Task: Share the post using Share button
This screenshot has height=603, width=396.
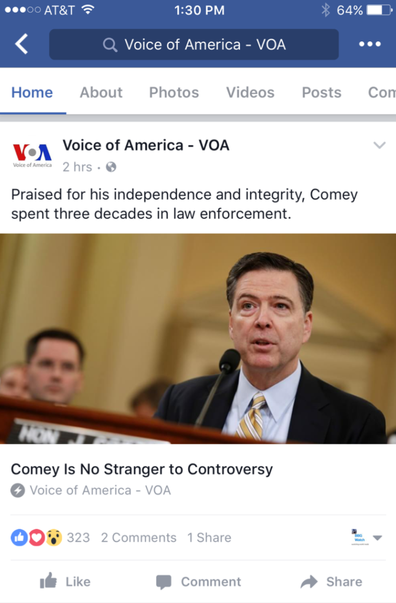Action: 331,582
